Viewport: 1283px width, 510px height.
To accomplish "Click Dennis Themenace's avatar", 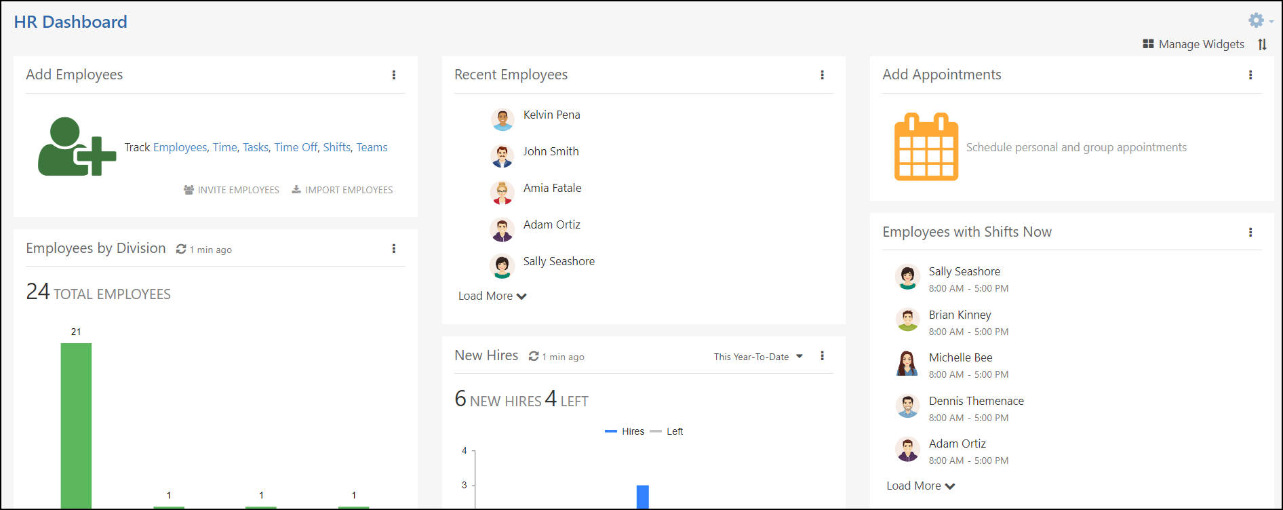I will point(907,406).
